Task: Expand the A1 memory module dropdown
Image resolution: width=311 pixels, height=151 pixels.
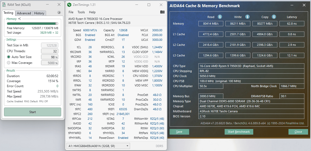Action: (98, 146)
